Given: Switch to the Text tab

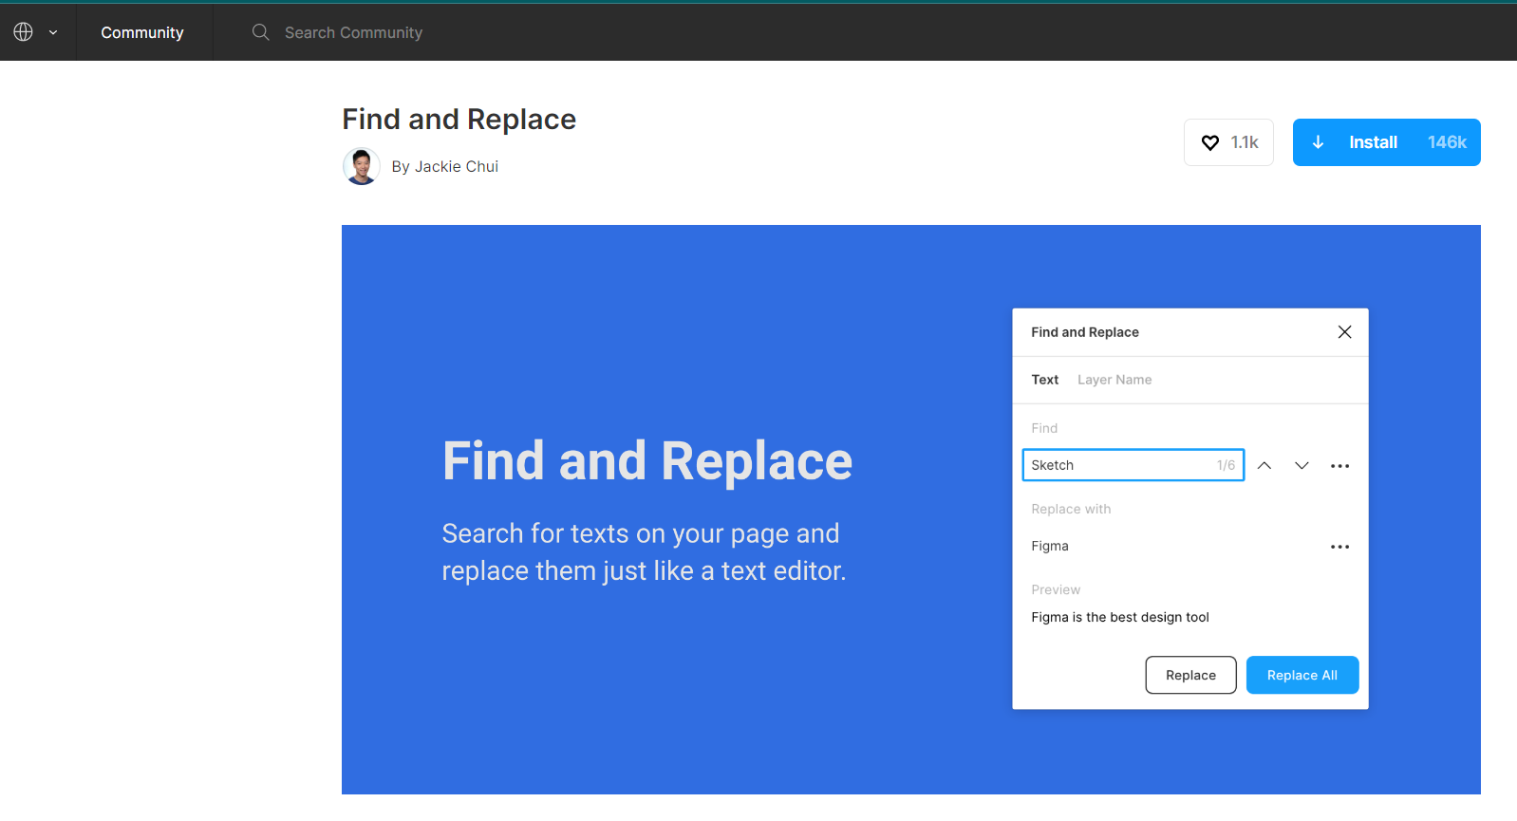Looking at the screenshot, I should click(1044, 380).
